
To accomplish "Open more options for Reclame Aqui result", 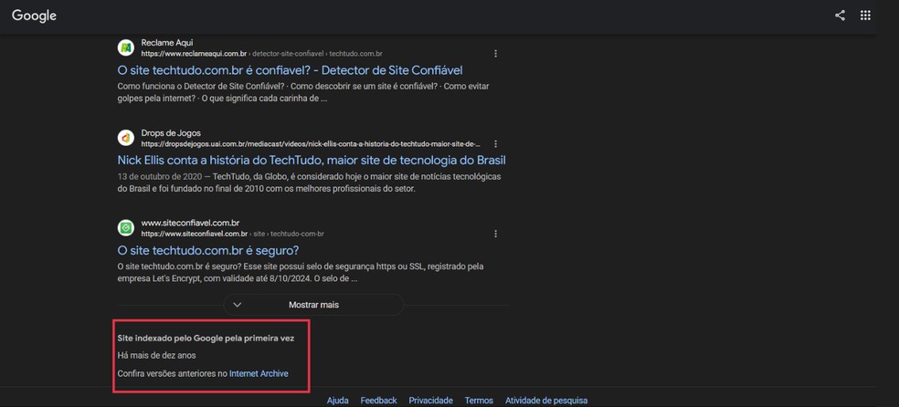I will coord(495,54).
